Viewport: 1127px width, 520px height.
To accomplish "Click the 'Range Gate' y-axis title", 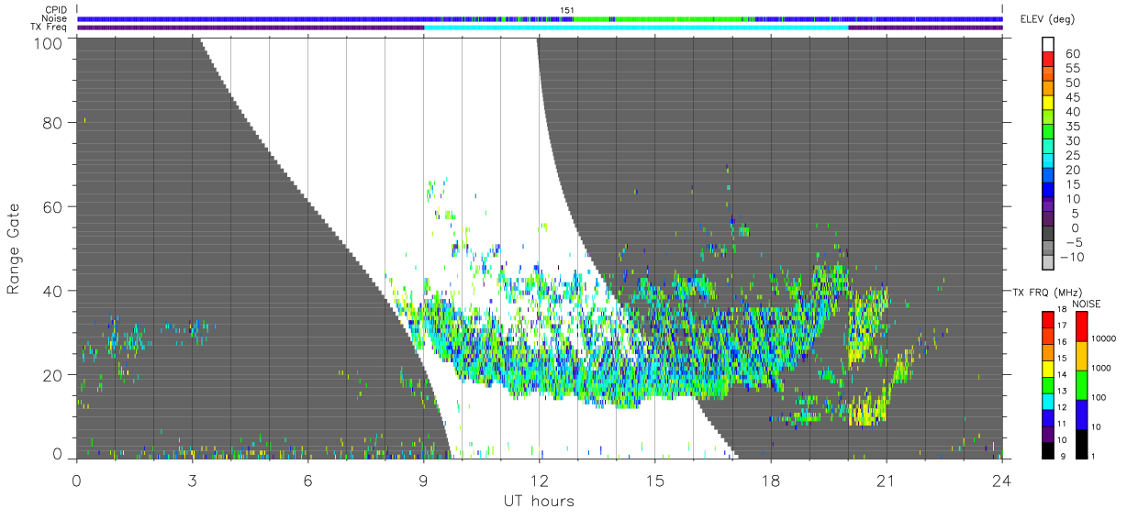I will 14,248.
